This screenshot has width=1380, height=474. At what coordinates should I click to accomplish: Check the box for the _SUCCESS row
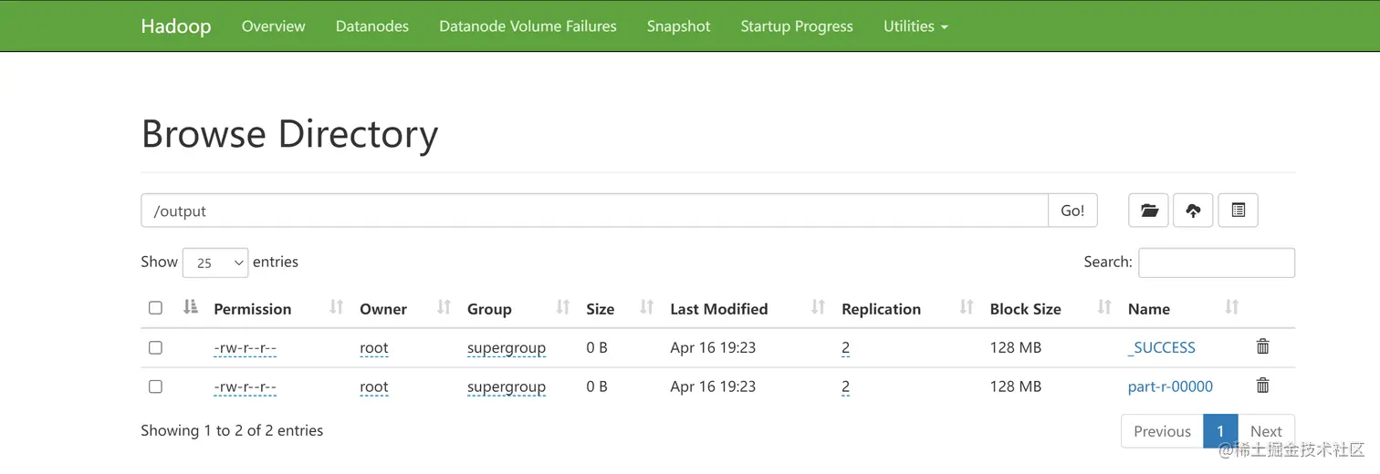click(x=155, y=347)
